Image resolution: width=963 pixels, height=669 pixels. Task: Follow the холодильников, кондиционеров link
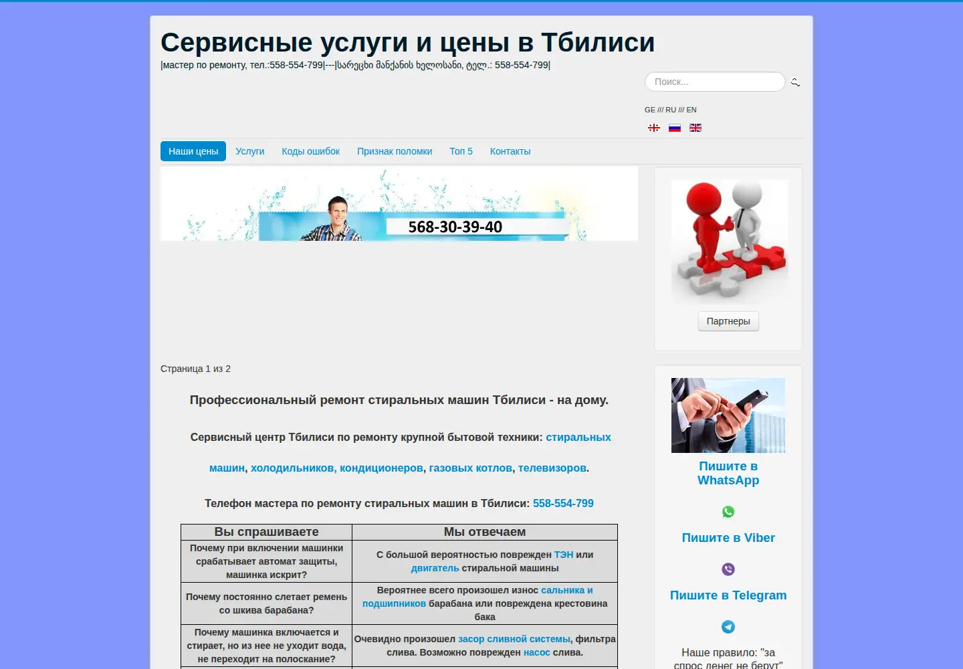pyautogui.click(x=337, y=468)
